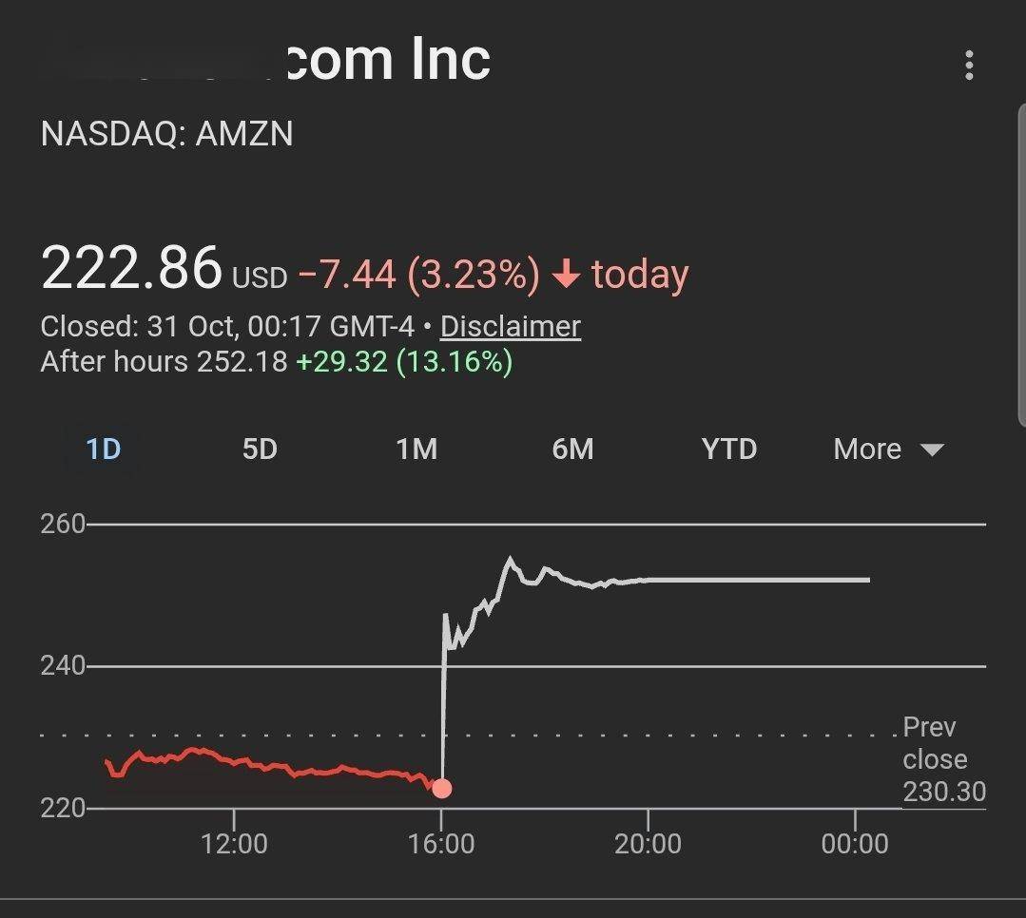Open the three-dot overflow menu
The height and width of the screenshot is (918, 1026).
968,66
